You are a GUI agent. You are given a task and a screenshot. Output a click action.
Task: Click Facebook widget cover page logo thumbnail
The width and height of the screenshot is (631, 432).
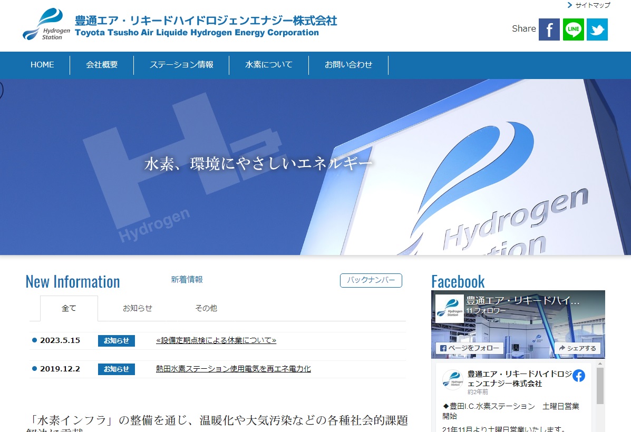click(x=450, y=309)
